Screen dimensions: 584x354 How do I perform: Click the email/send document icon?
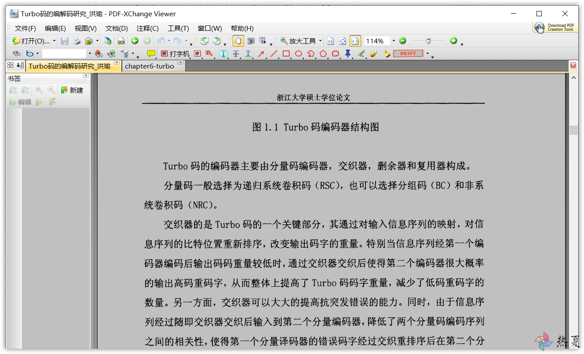tap(89, 41)
